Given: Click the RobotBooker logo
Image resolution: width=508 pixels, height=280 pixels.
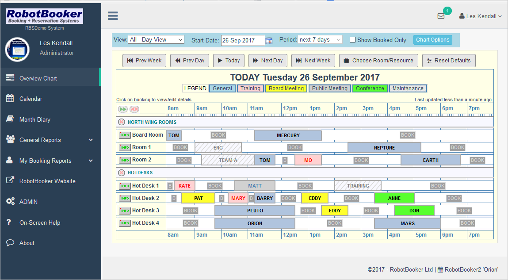Looking at the screenshot, I should (44, 16).
